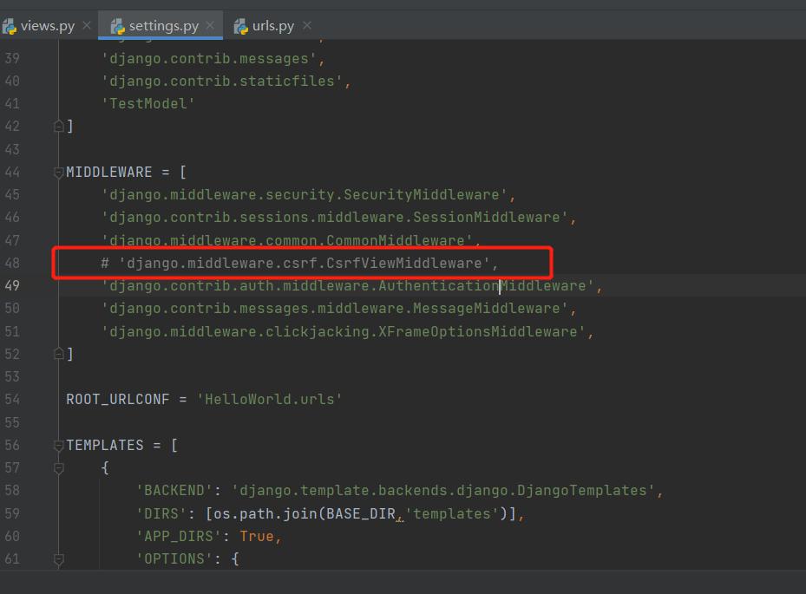Switch to the urls.py tab

273,25
